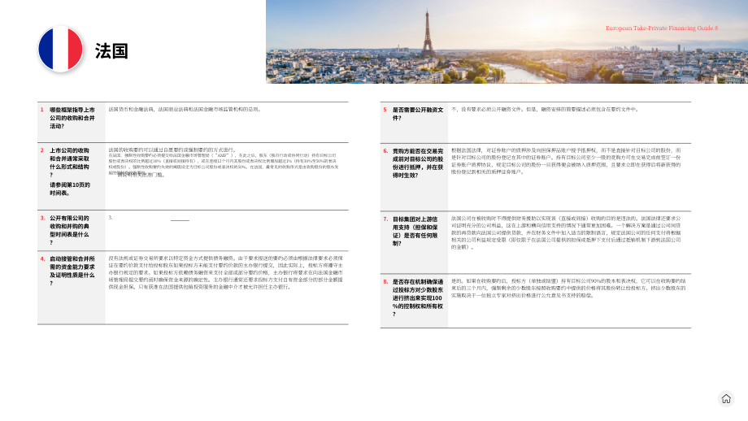Viewport: 748px width, 421px height.
Task: Click the answer paragraph for question 8
Action: 568,289
